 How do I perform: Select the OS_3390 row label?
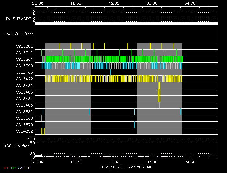click(x=24, y=66)
